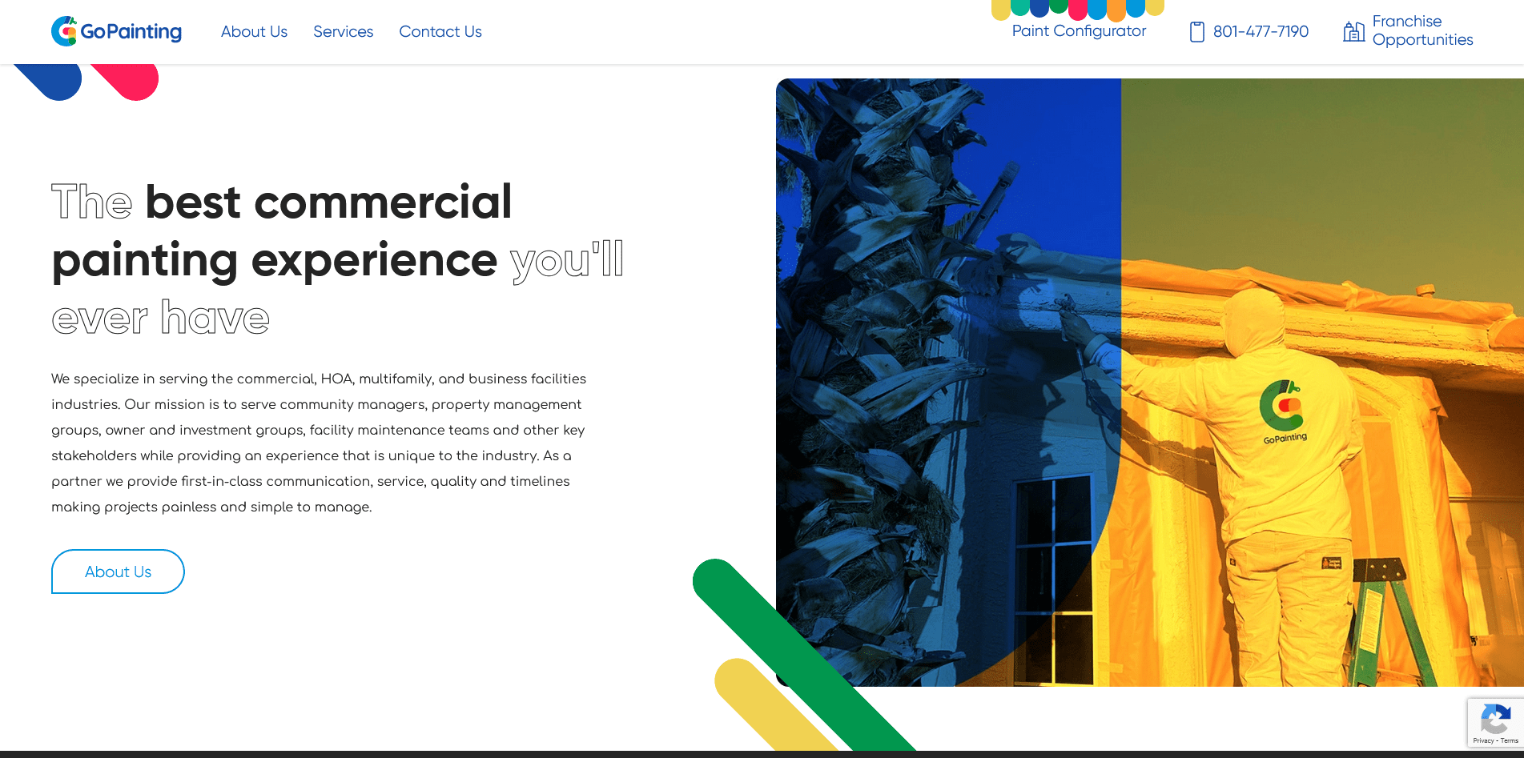Open the About Us menu item
1524x758 pixels.
click(x=254, y=31)
